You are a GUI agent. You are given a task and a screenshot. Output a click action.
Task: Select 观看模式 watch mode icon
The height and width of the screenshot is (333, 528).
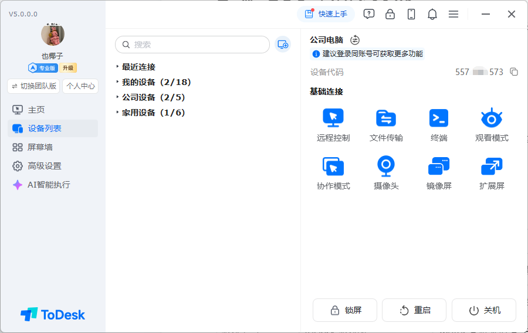492,118
